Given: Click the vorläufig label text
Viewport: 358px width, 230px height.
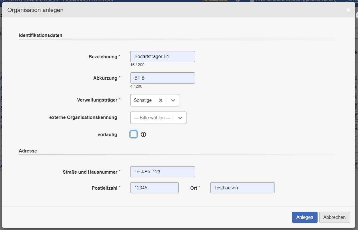Looking at the screenshot, I should point(107,135).
